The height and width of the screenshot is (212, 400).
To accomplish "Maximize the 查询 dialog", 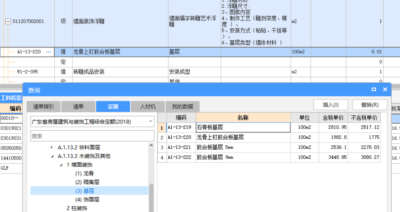I will tap(374, 89).
